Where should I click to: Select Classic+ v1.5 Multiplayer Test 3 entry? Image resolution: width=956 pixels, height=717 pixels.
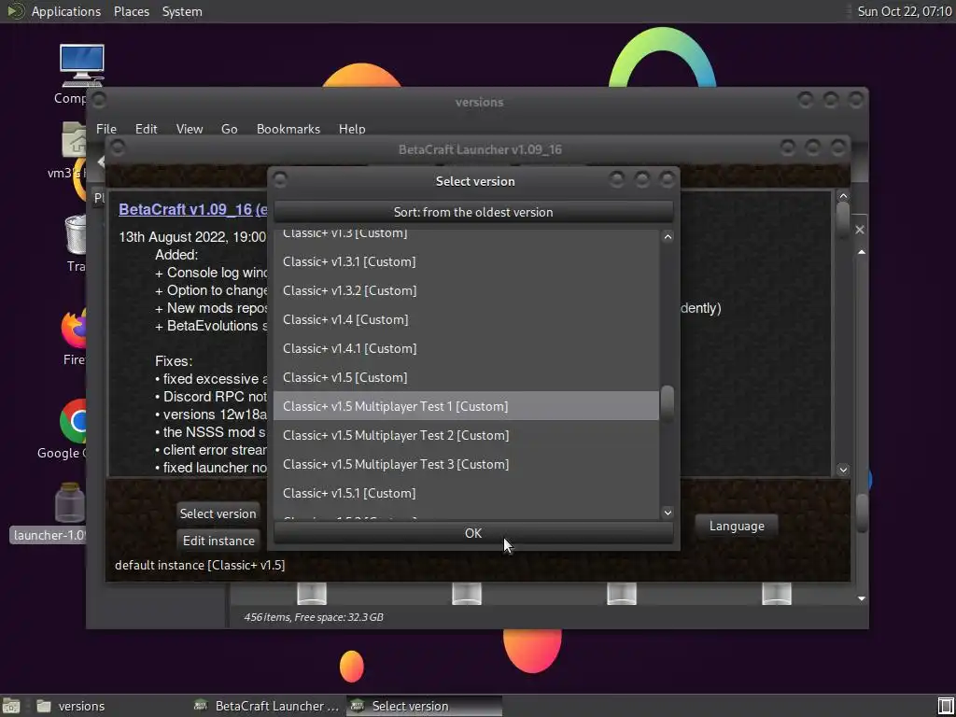pyautogui.click(x=466, y=464)
